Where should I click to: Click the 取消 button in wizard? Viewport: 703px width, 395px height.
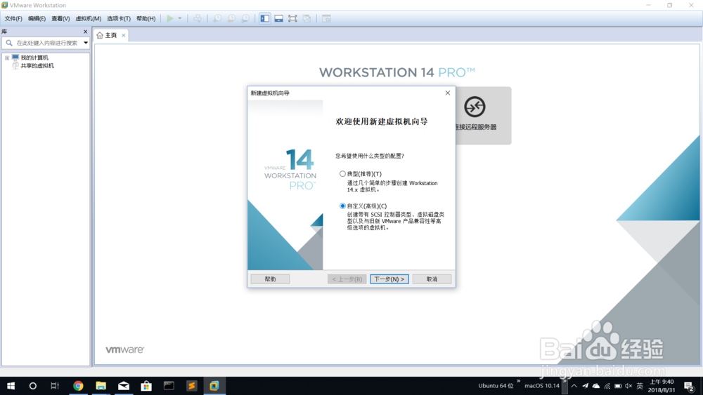[432, 279]
